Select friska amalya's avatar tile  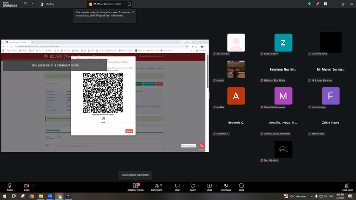(x=330, y=96)
